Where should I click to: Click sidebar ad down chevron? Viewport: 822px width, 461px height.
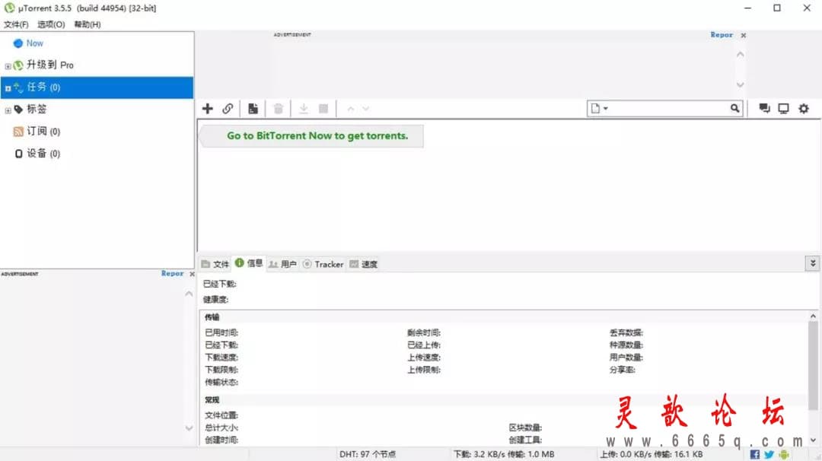pos(189,428)
